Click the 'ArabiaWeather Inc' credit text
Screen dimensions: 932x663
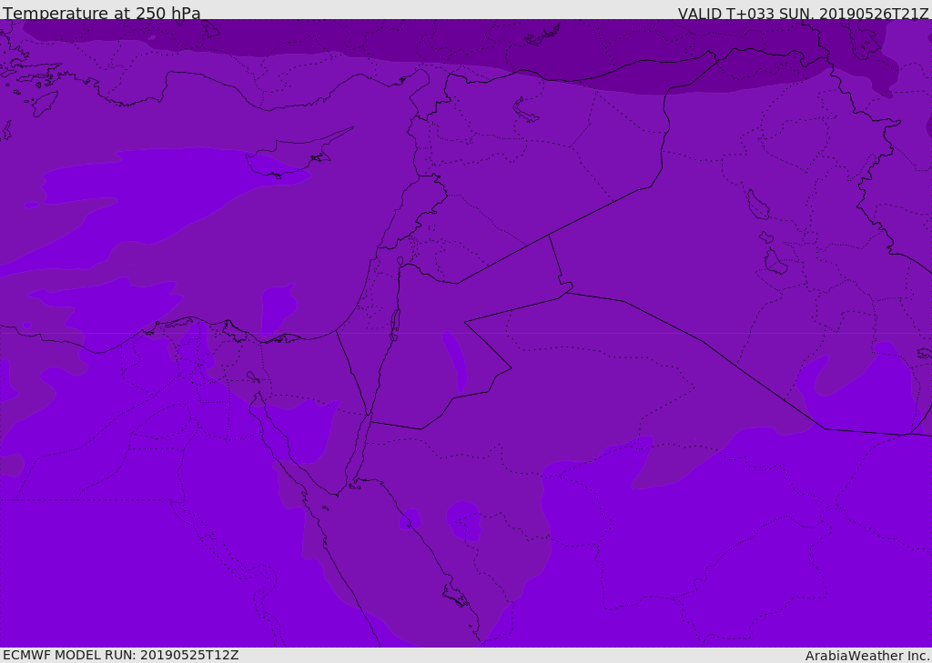coord(867,656)
